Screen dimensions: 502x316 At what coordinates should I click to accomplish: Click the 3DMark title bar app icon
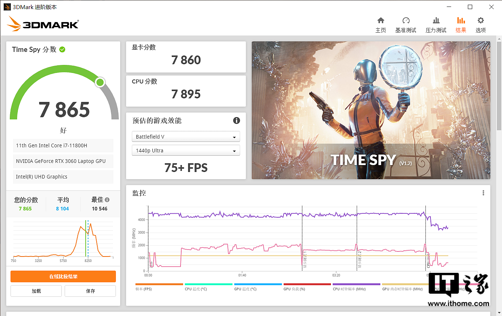point(7,7)
